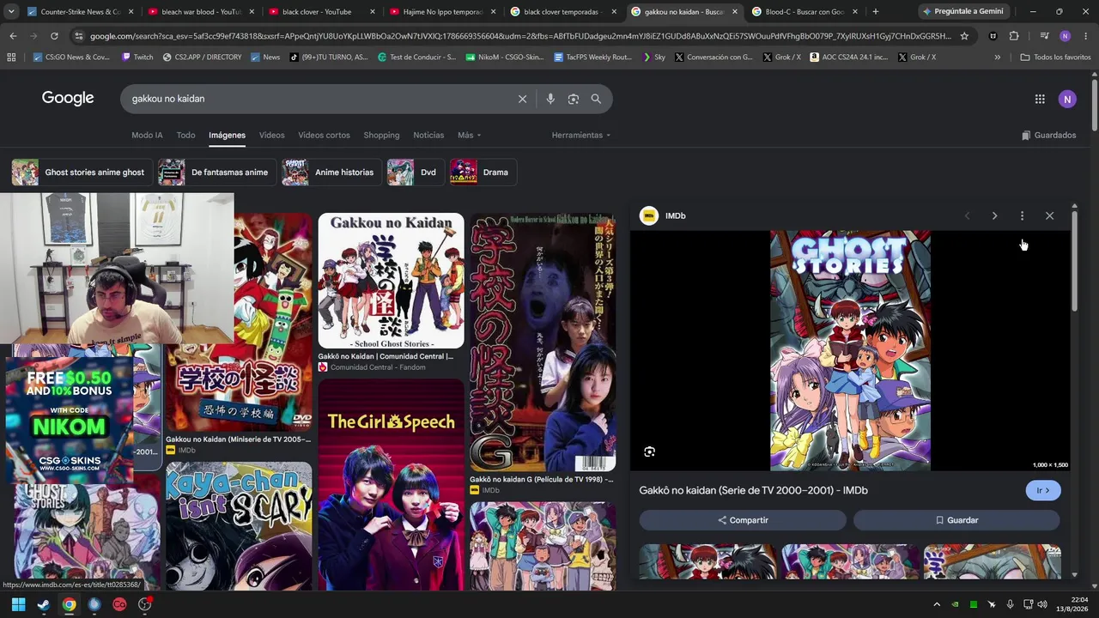Clear the search query with the X icon
The image size is (1099, 618).
(x=522, y=99)
